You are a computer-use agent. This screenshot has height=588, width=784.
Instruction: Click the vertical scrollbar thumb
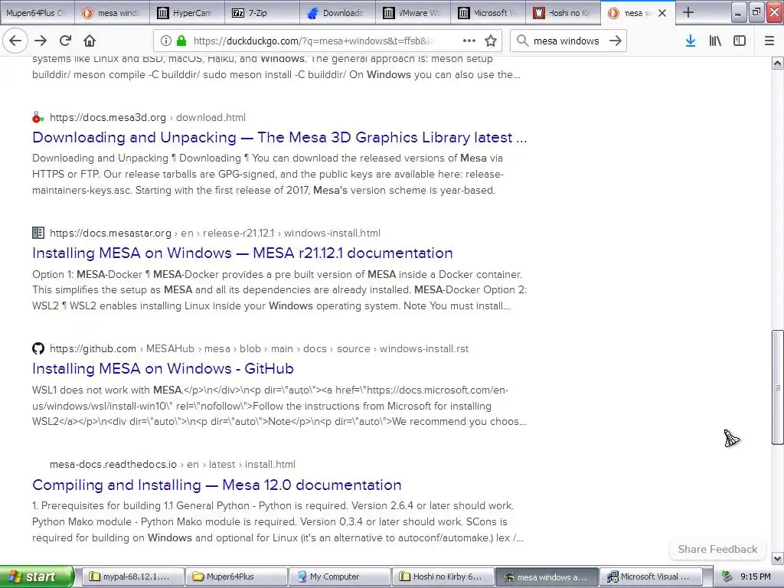pos(777,387)
